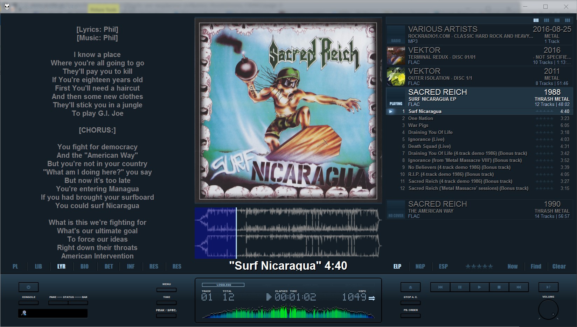Click the Clear button

click(559, 266)
